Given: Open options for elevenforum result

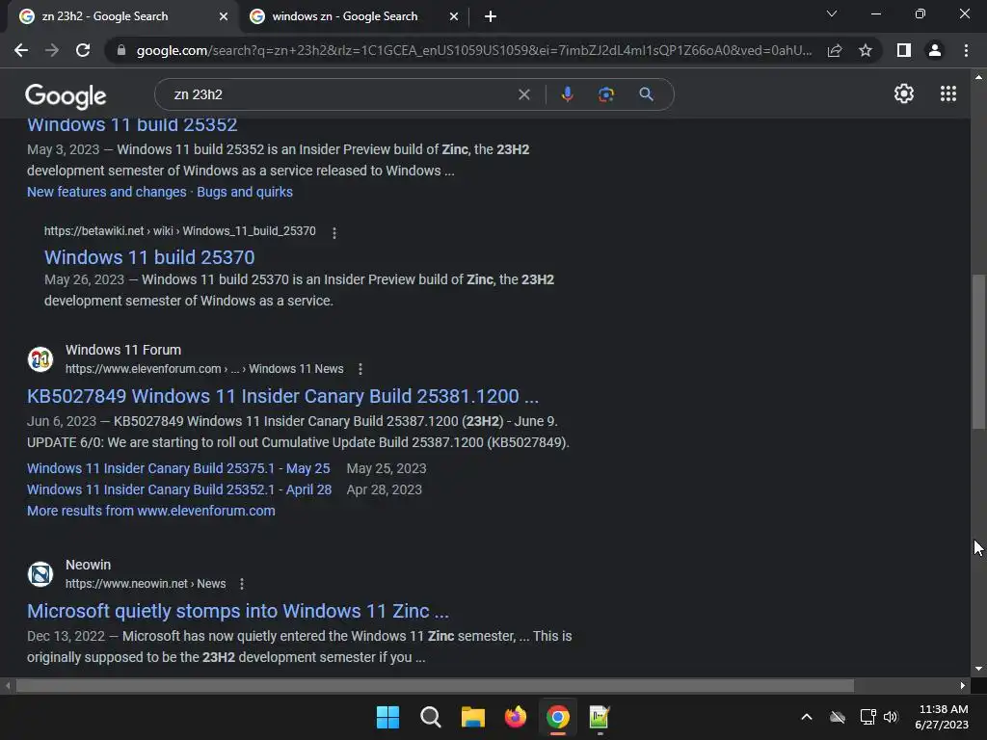Looking at the screenshot, I should pyautogui.click(x=360, y=369).
